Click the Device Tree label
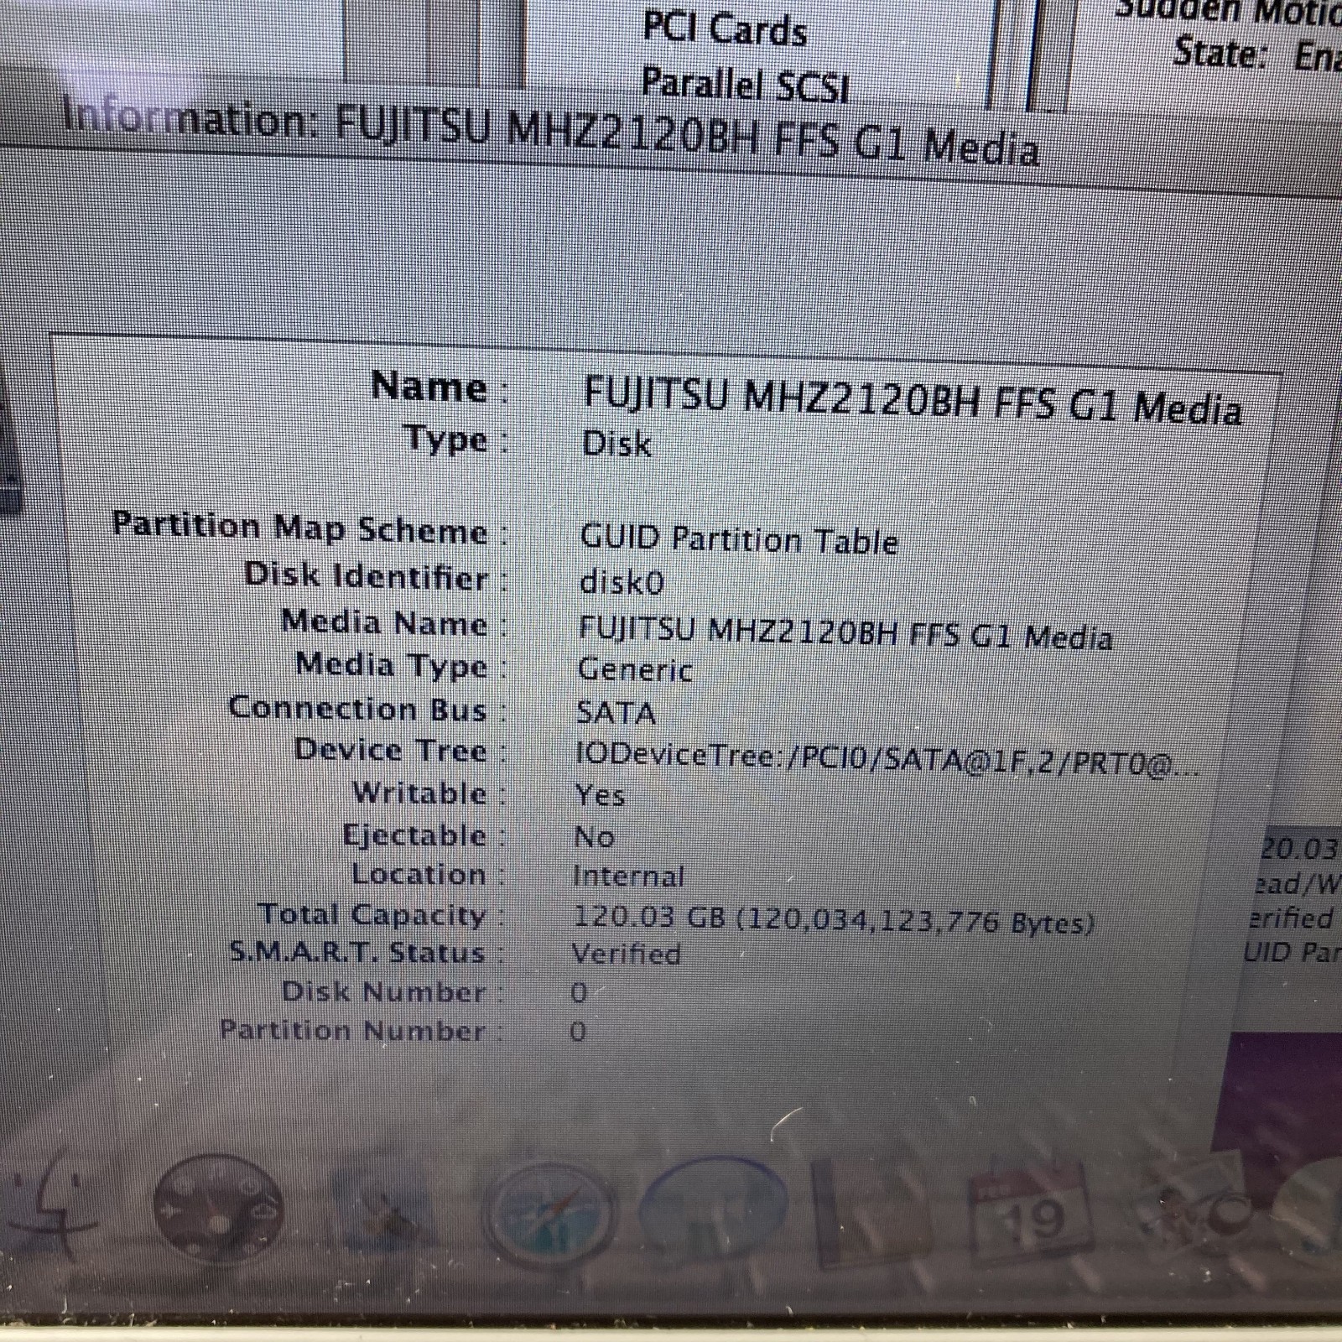Screen dimensions: 1342x1342 click(x=391, y=750)
